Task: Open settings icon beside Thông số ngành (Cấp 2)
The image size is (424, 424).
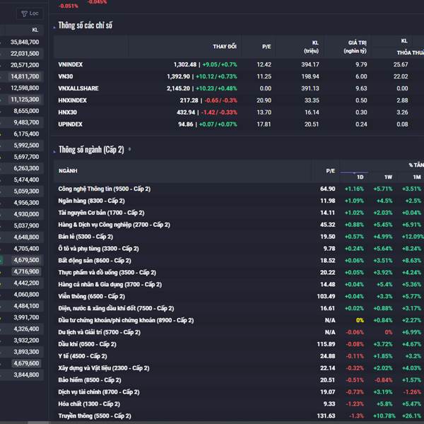Action: (x=129, y=149)
